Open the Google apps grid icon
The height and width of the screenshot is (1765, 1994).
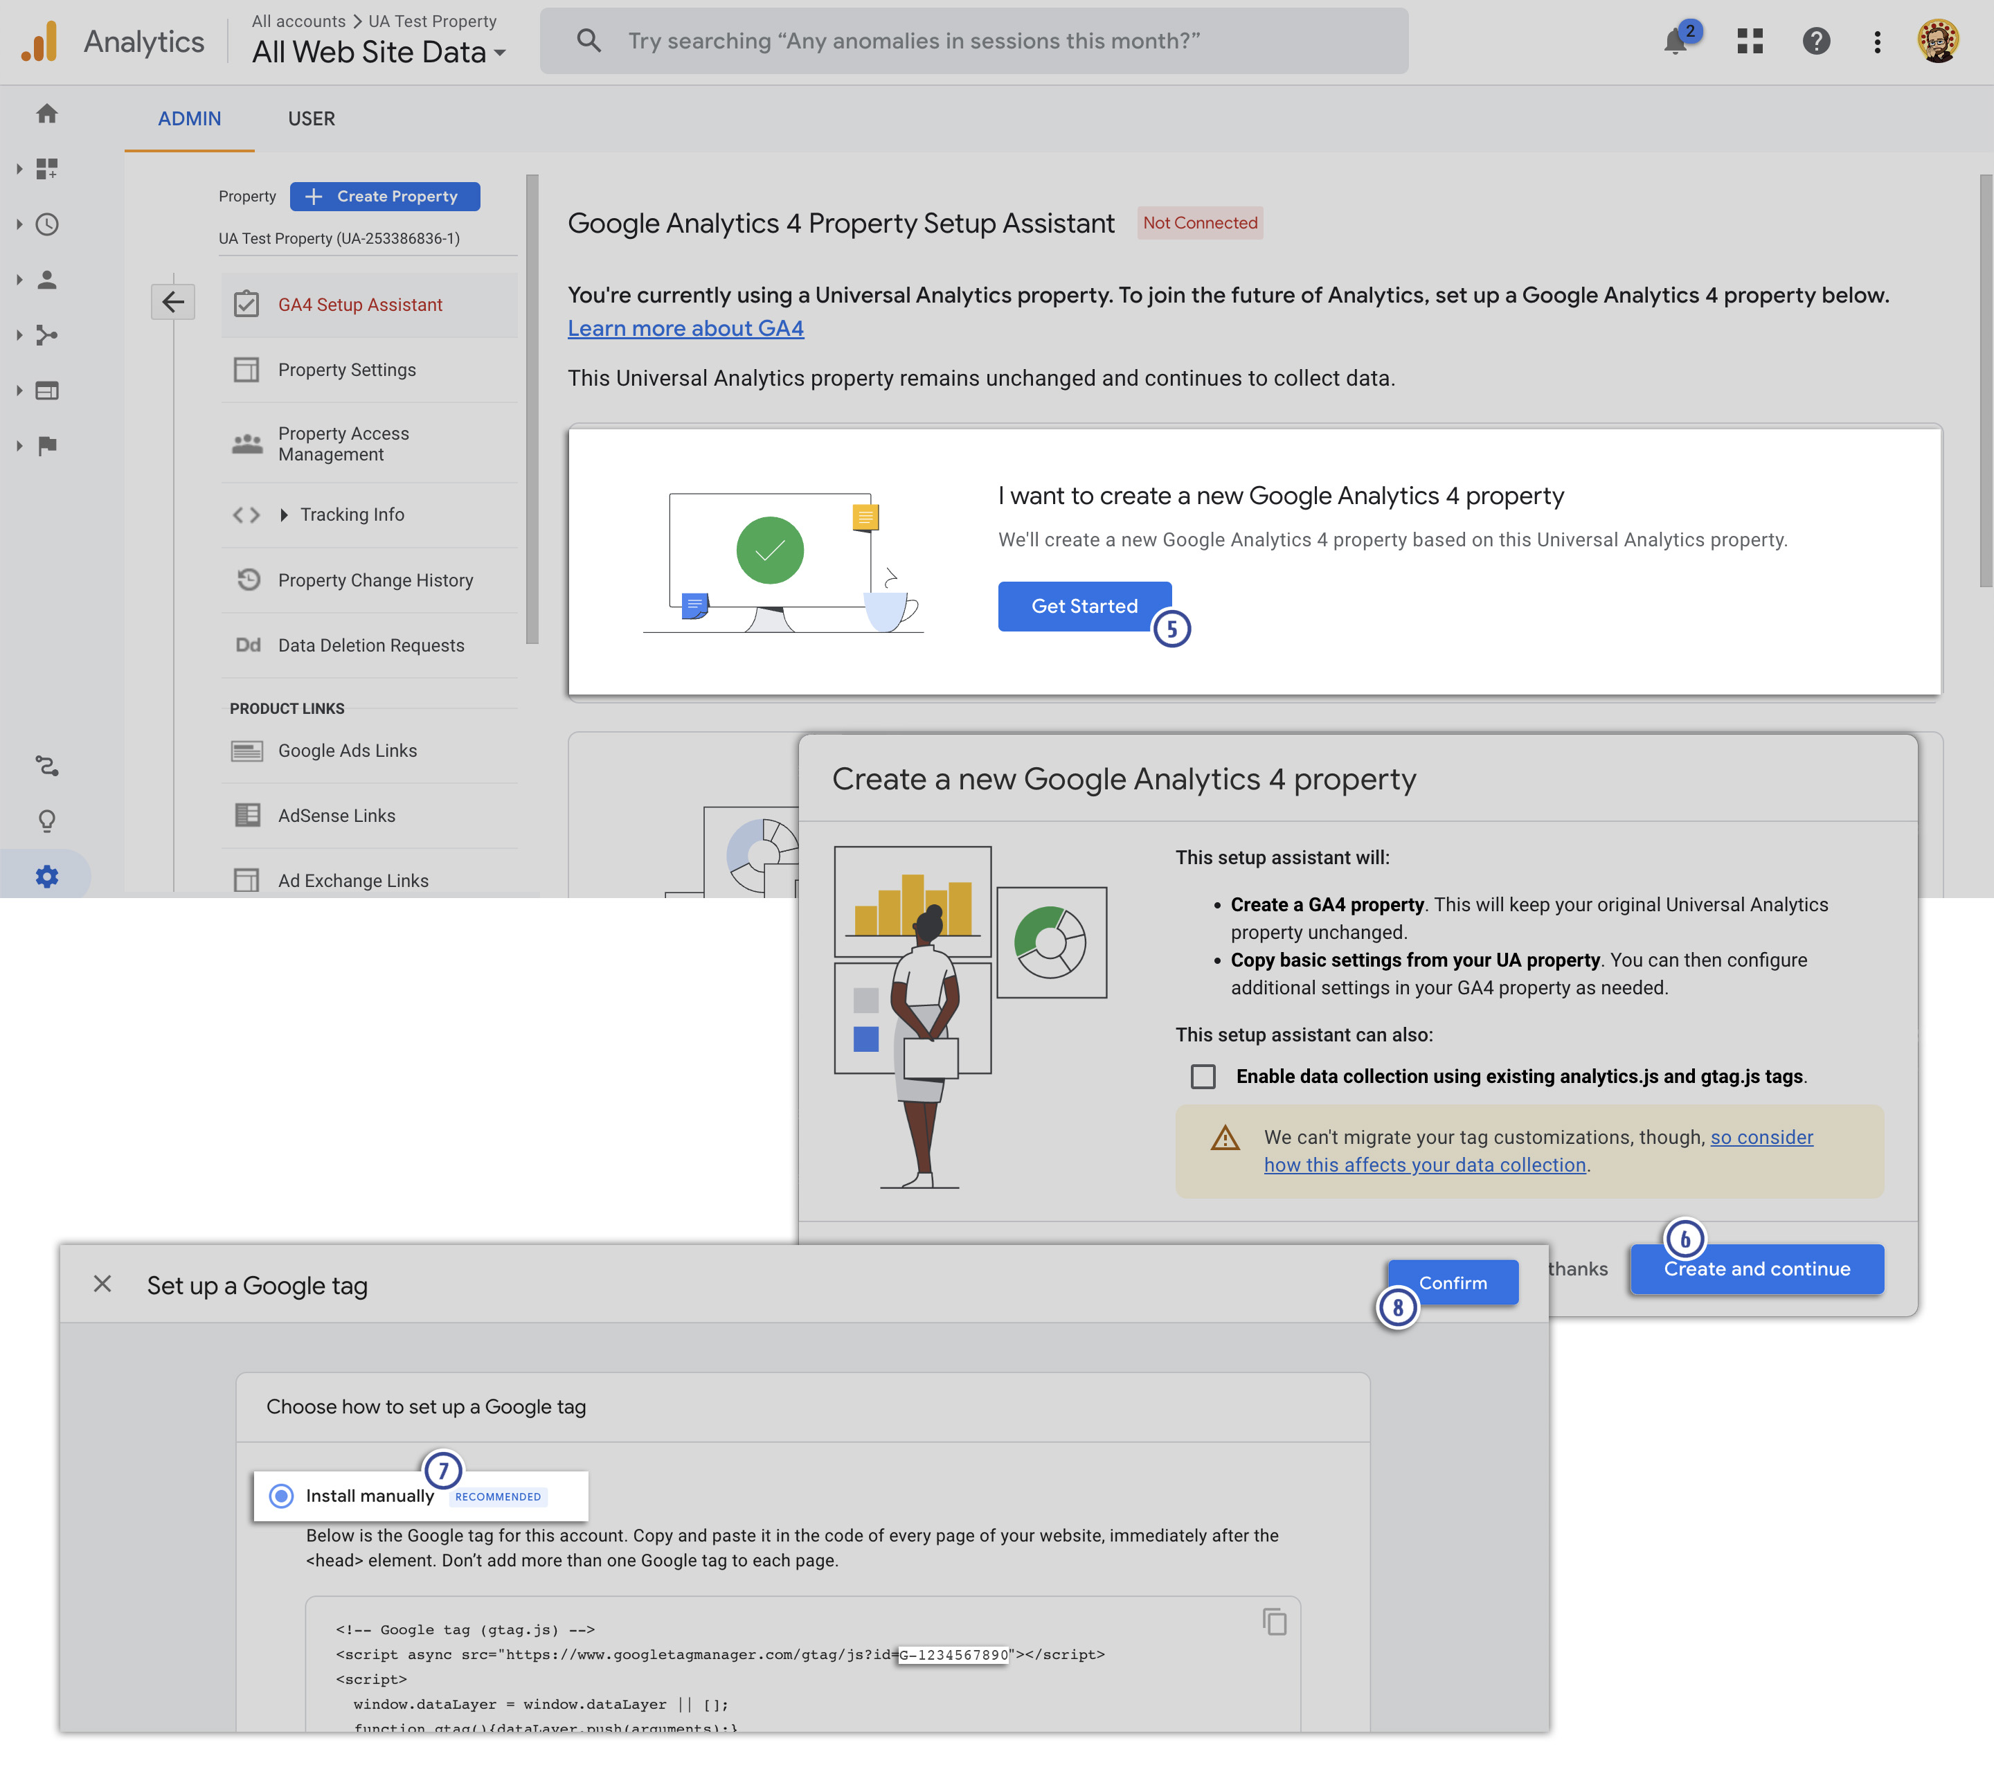[1749, 41]
